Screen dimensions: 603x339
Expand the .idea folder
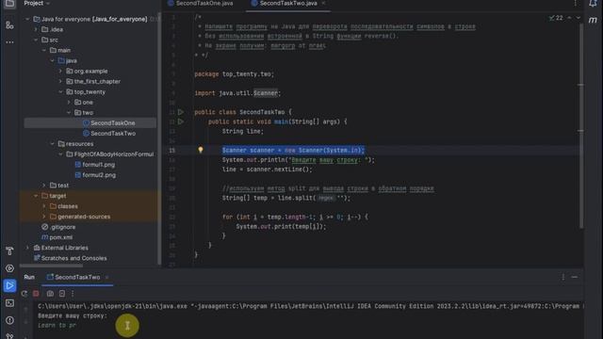pyautogui.click(x=36, y=29)
